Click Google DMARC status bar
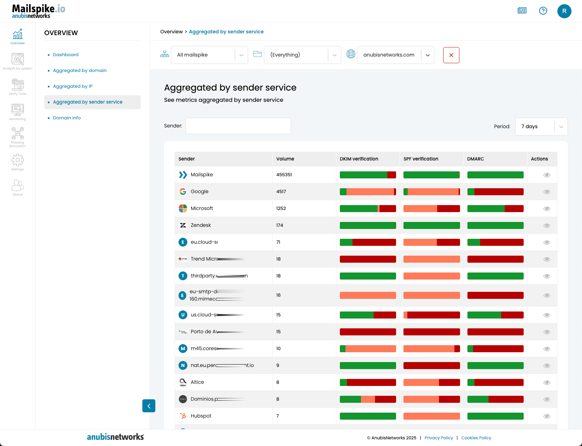 point(496,192)
